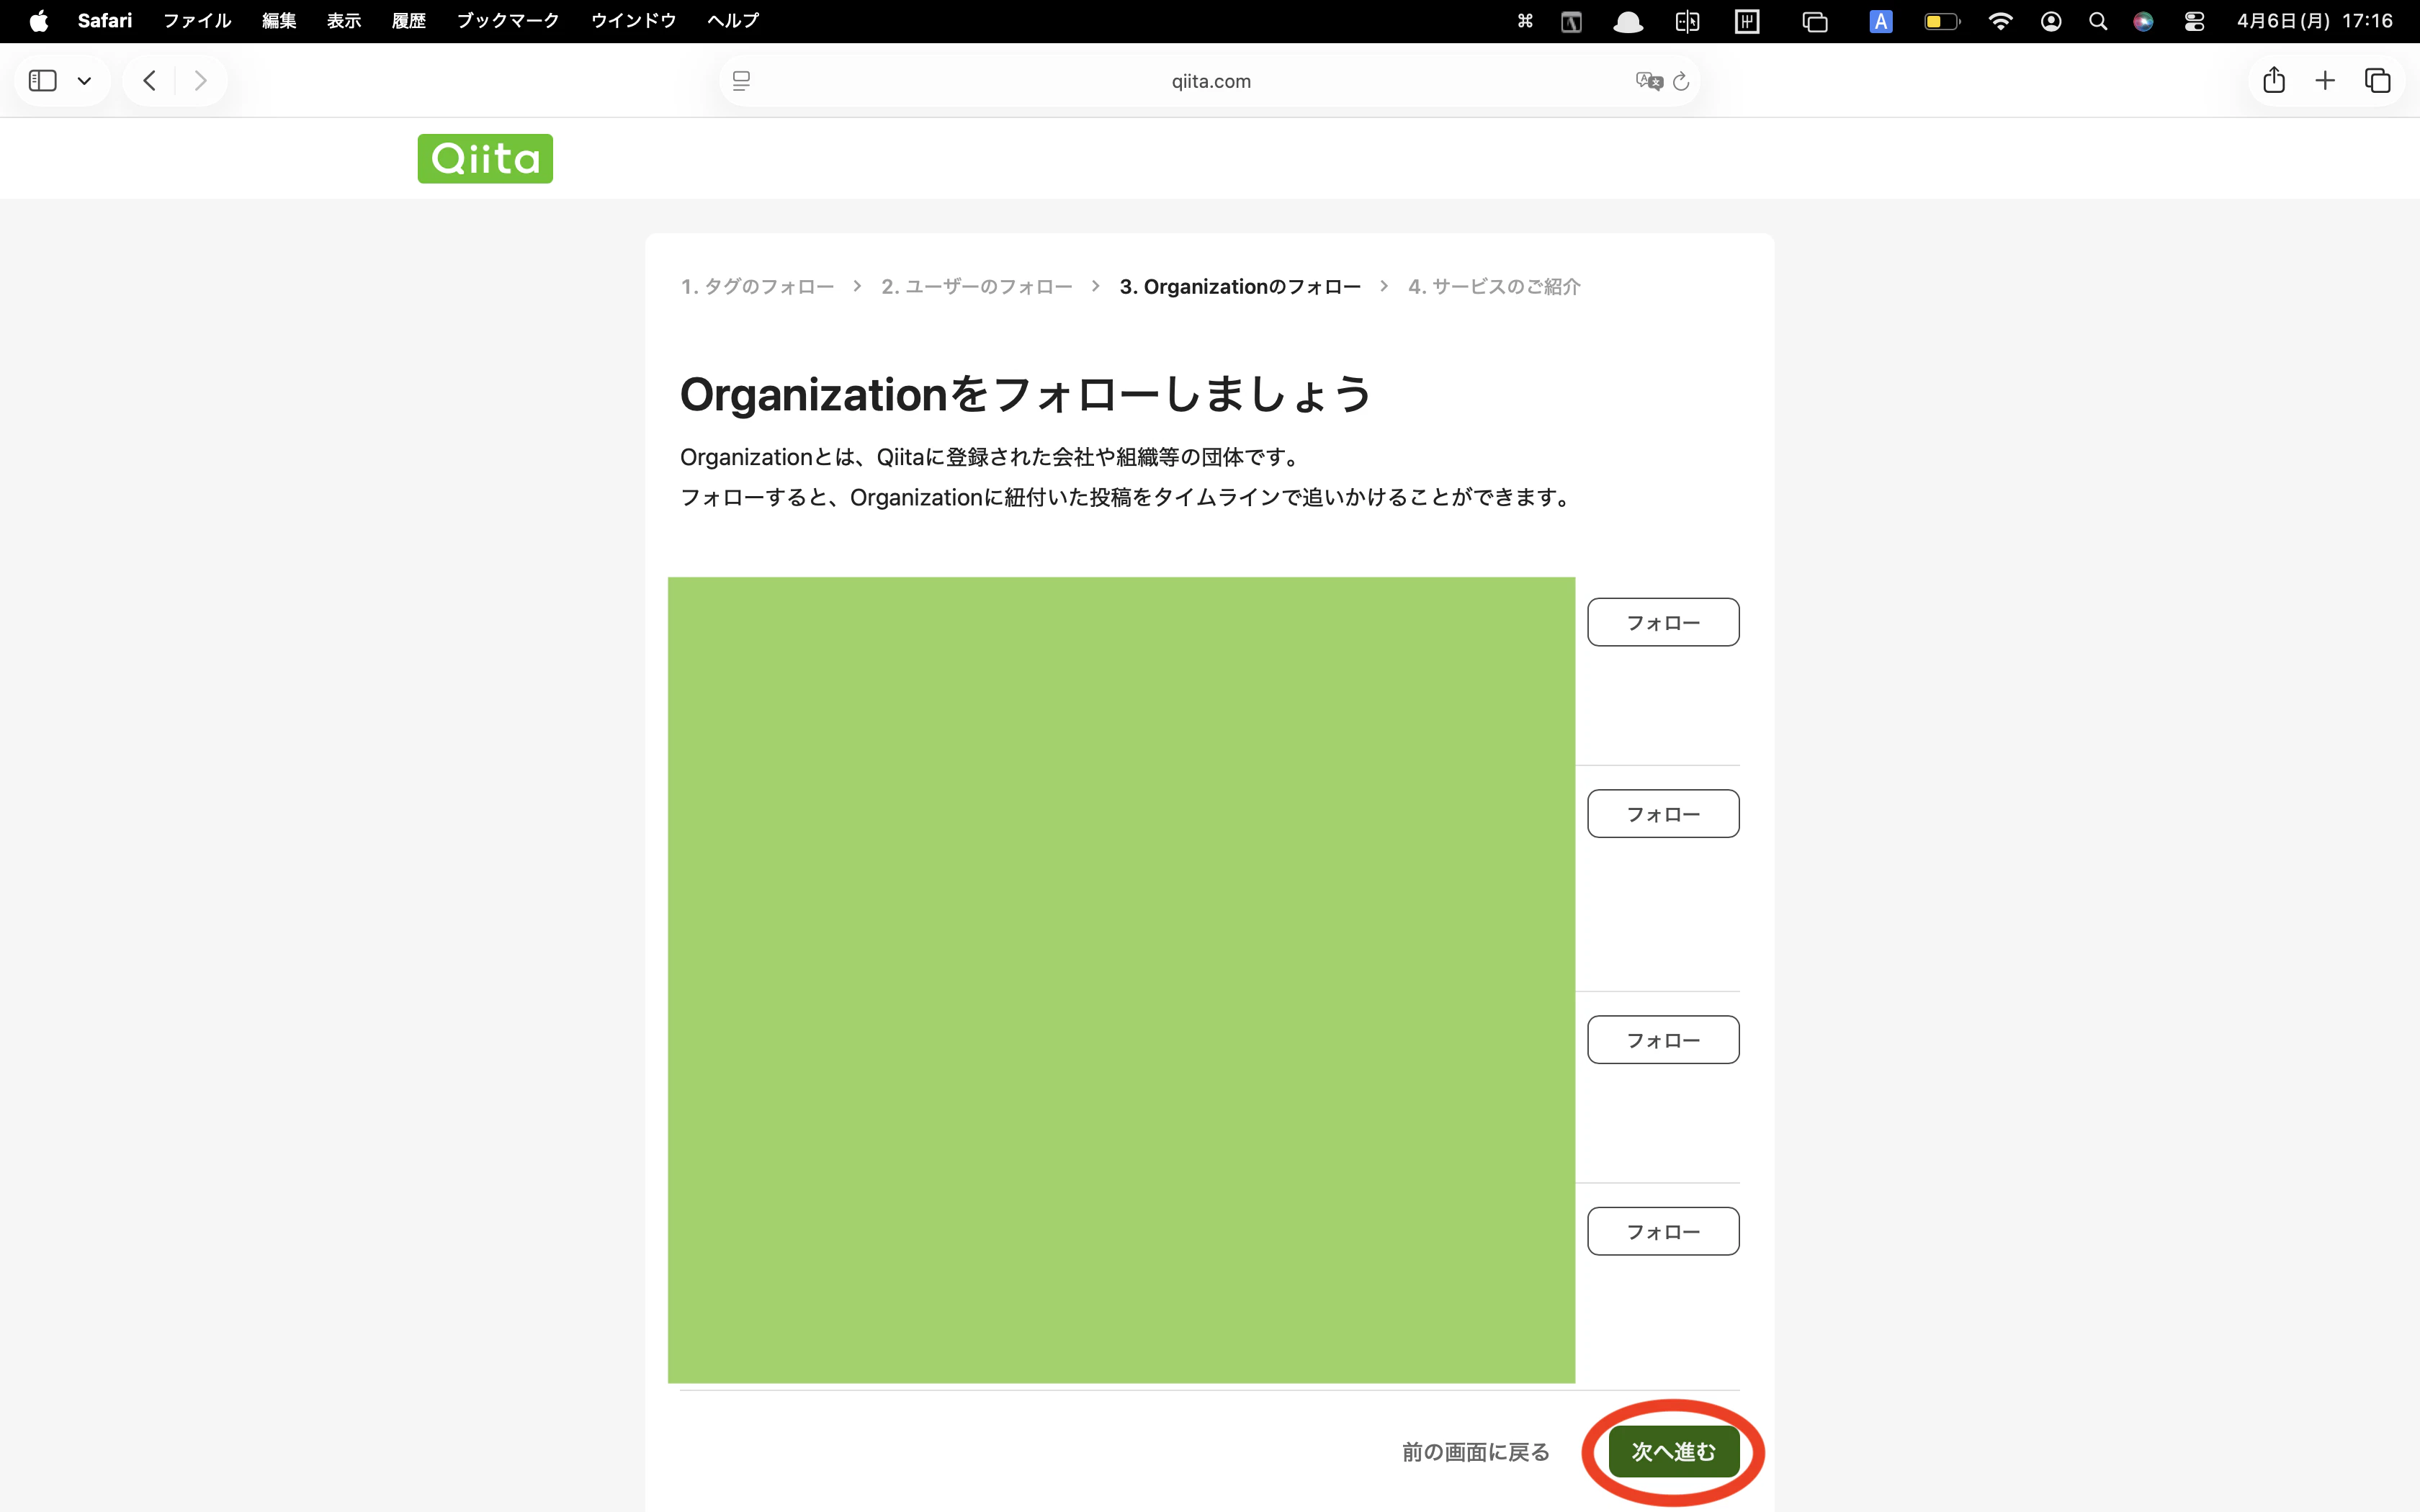Open Spotlight search

click(2098, 21)
